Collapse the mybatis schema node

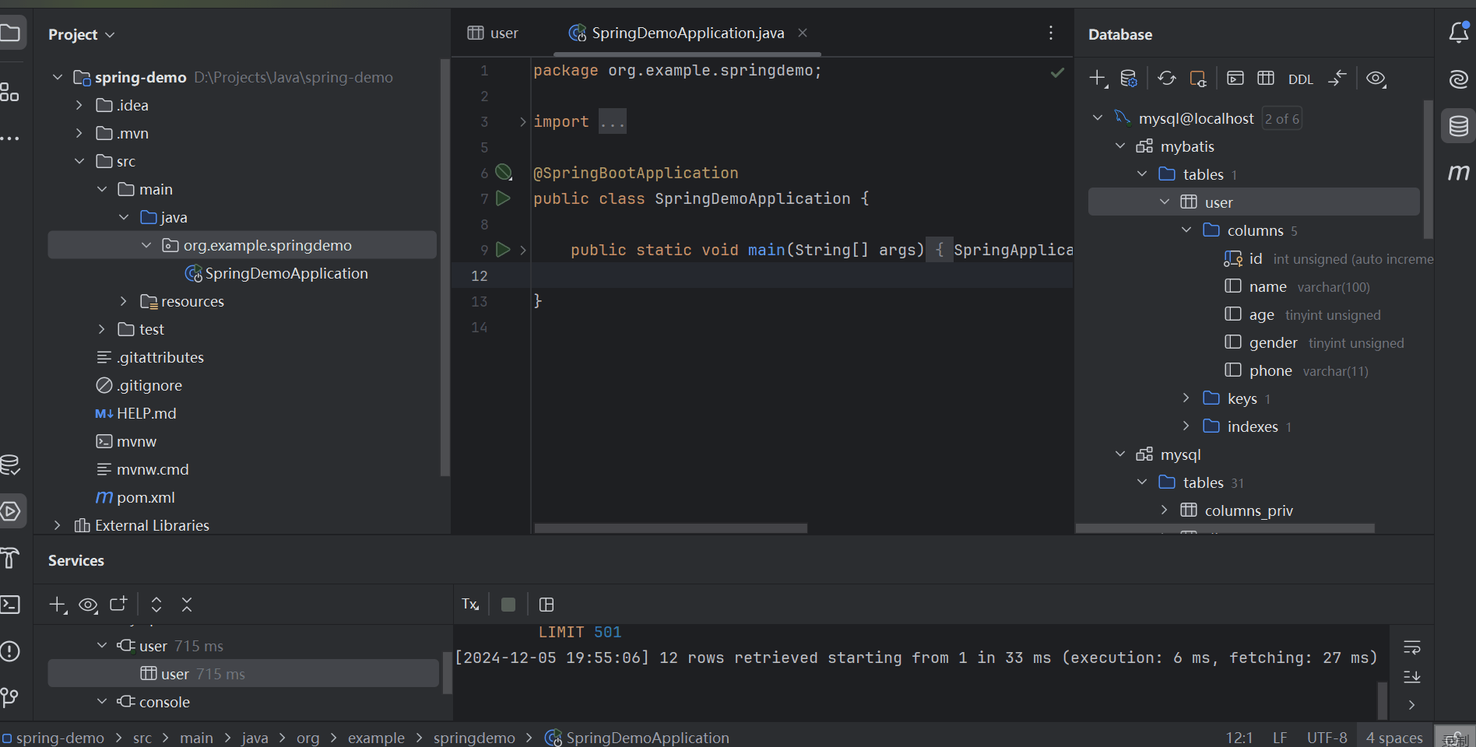pos(1120,146)
